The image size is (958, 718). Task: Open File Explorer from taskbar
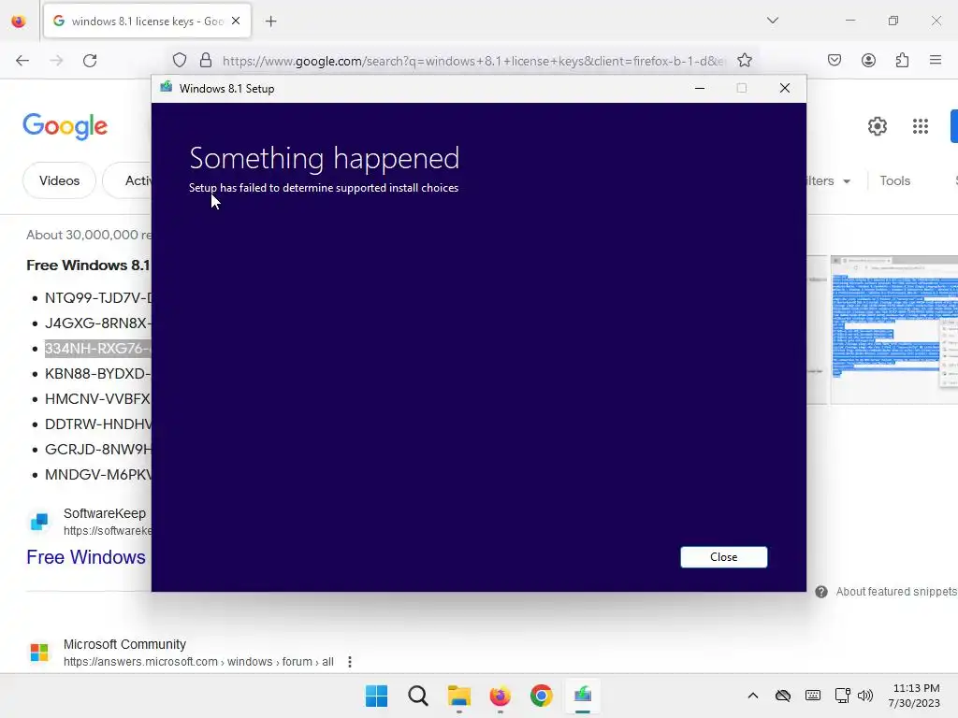[458, 696]
